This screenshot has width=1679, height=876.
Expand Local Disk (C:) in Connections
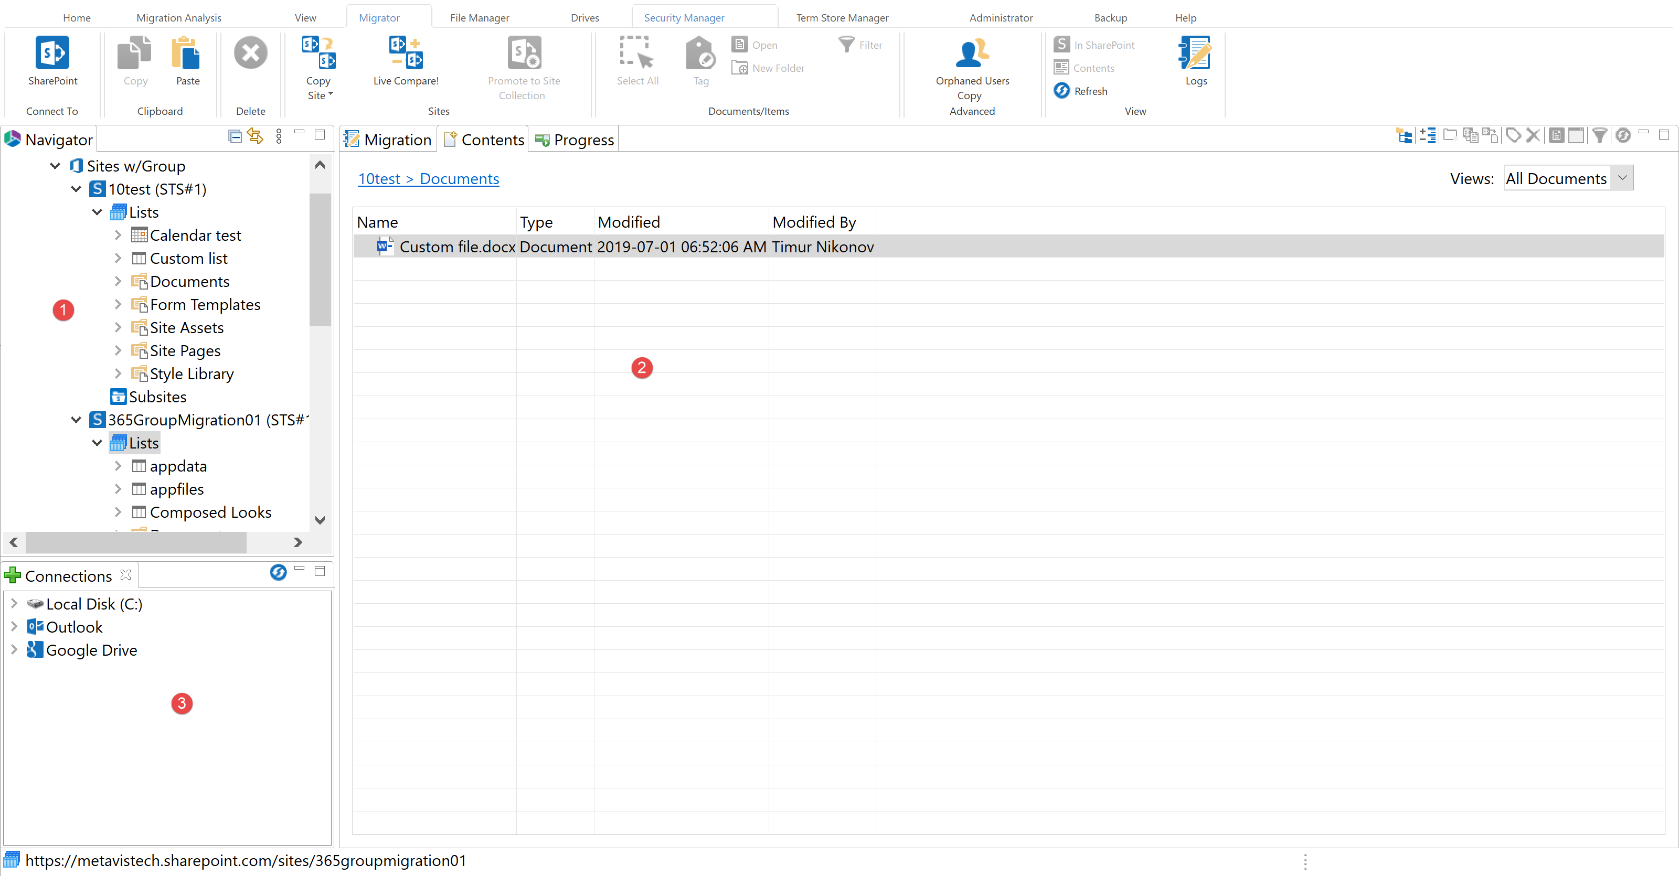[x=14, y=604]
